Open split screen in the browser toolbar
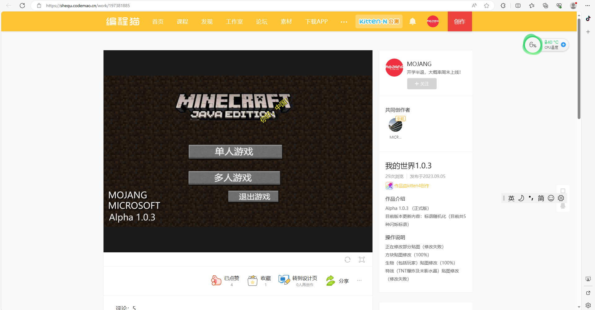The height and width of the screenshot is (310, 595). (x=518, y=6)
